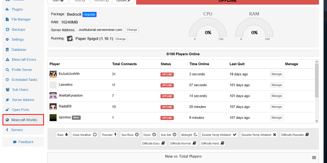The image size is (327, 163).
Task: Disable Temp Whitelist
Action: point(259,135)
